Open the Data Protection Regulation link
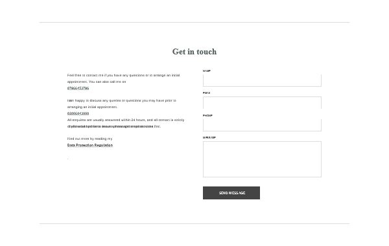 (x=90, y=145)
